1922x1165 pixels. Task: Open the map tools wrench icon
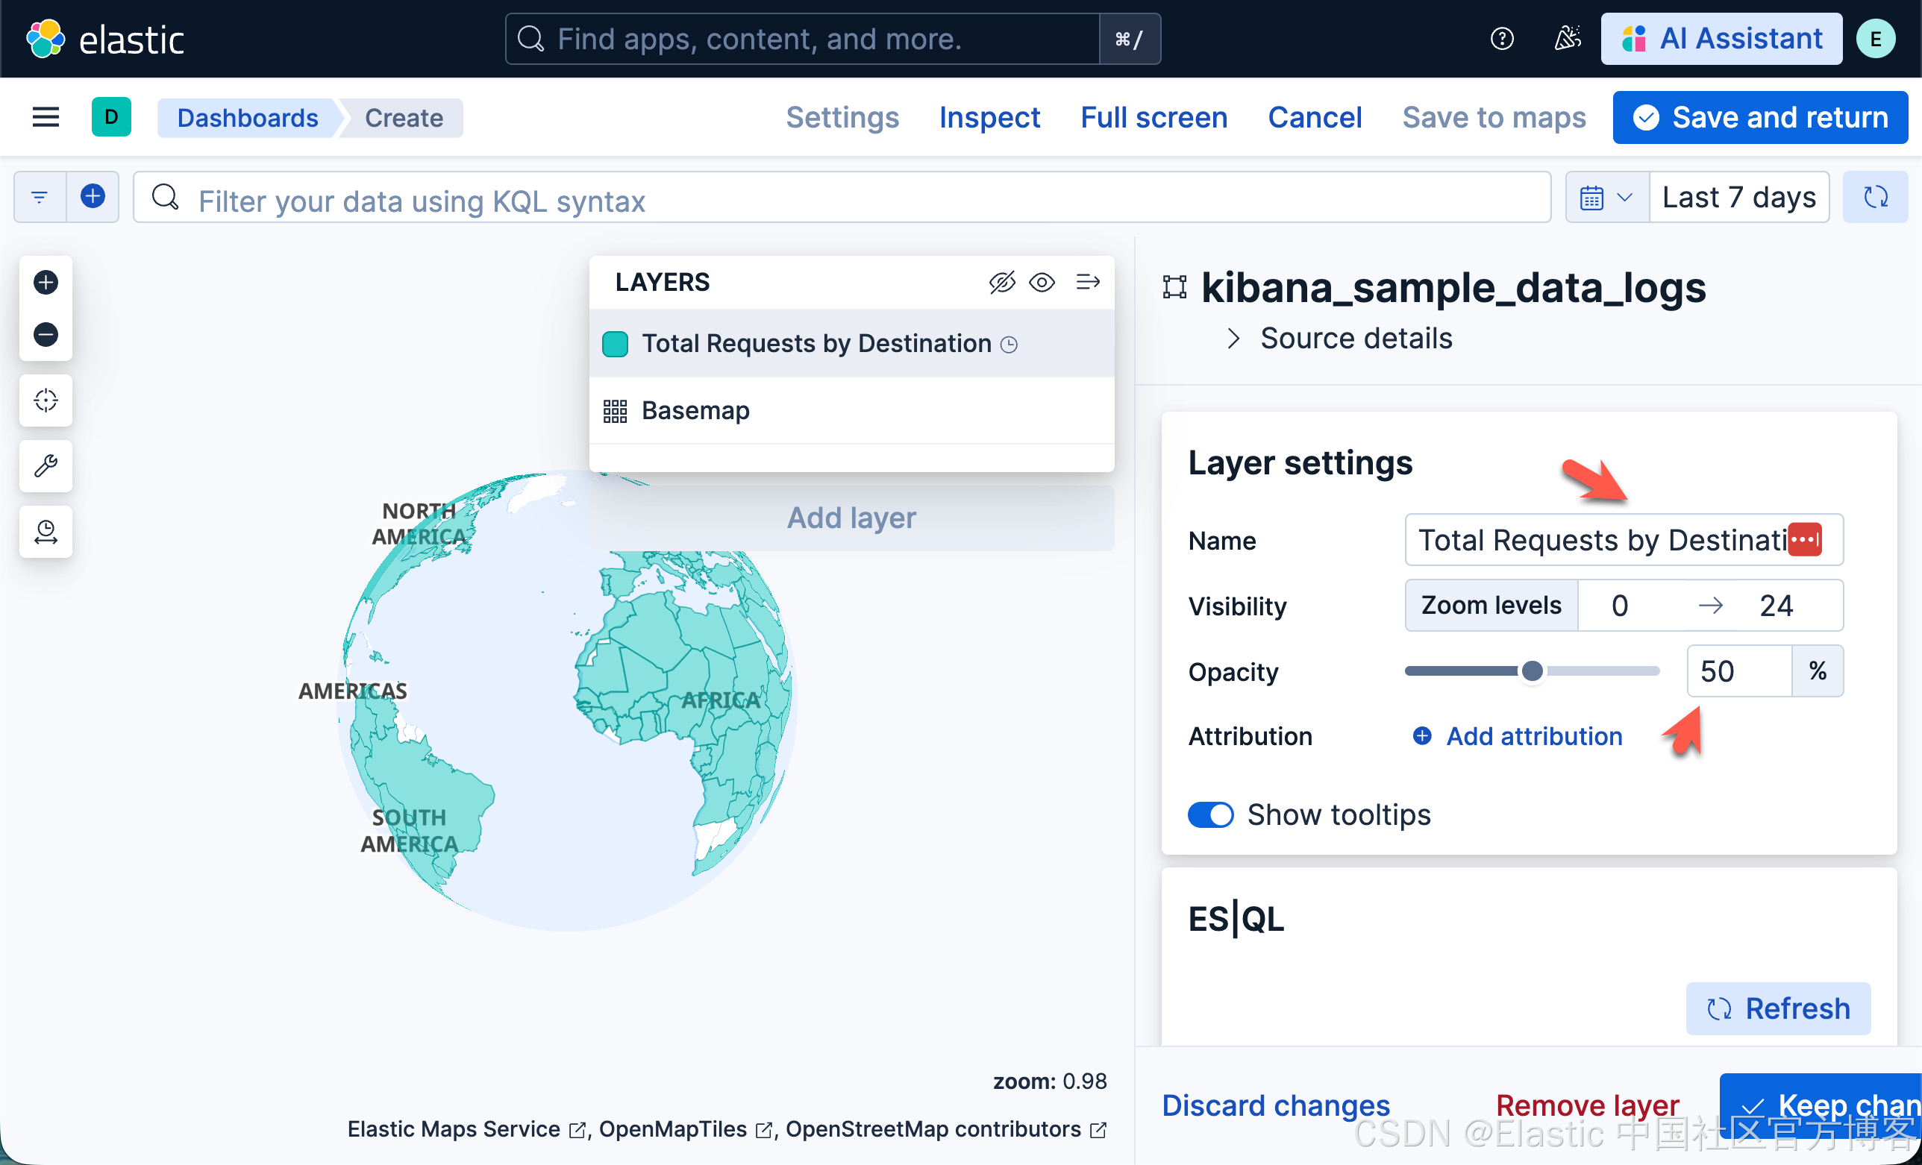point(46,465)
